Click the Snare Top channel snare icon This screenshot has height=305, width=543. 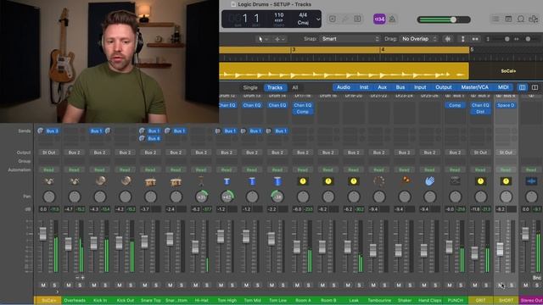150,181
